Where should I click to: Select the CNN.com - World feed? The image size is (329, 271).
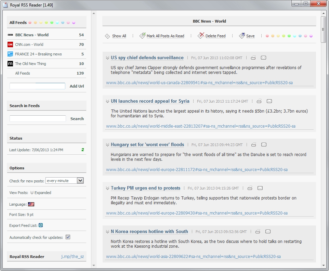(x=29, y=44)
